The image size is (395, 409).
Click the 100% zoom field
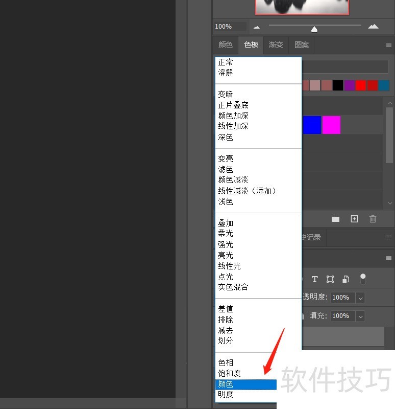pos(230,27)
